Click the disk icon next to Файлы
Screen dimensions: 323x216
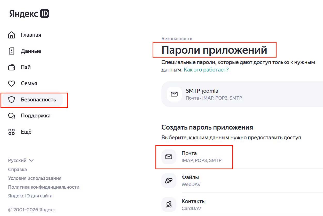click(x=169, y=181)
